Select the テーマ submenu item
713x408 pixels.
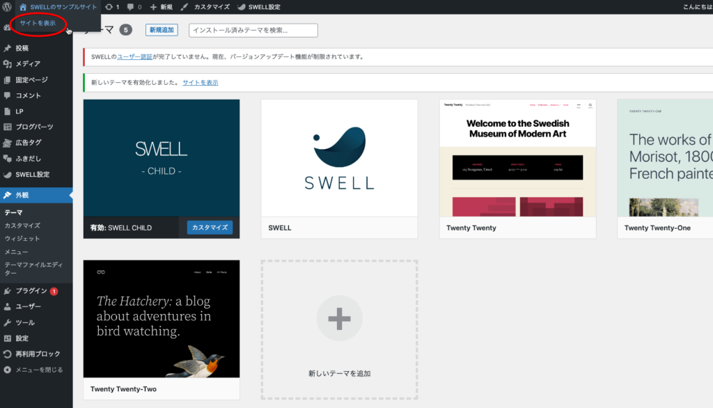pyautogui.click(x=14, y=212)
